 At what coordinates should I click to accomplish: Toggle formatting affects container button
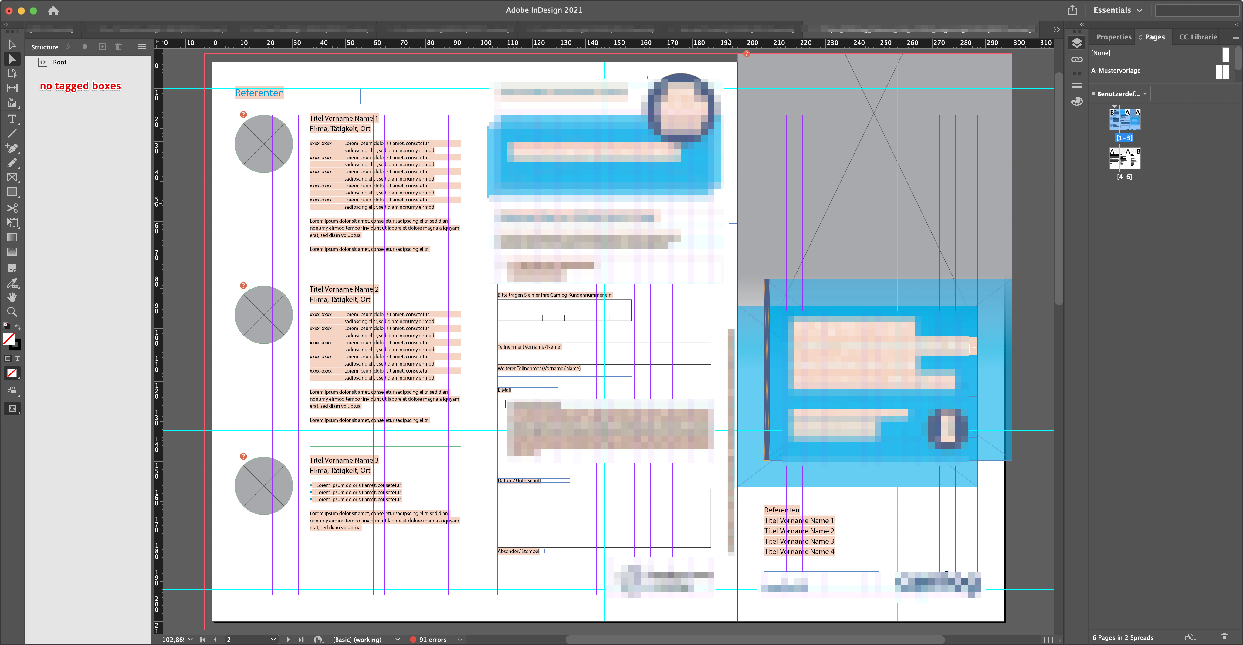tap(8, 358)
